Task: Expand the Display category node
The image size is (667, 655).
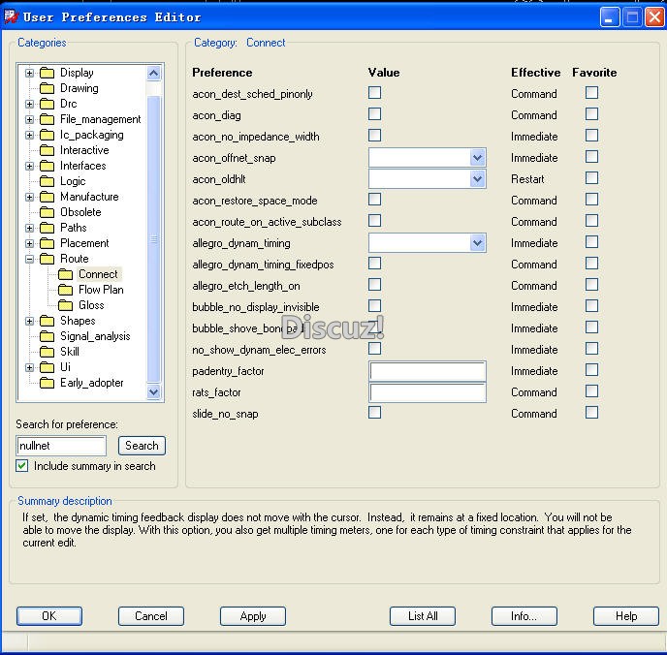Action: click(x=29, y=73)
